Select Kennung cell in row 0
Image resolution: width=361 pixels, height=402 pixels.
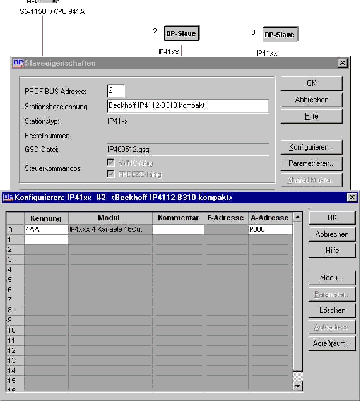point(46,229)
